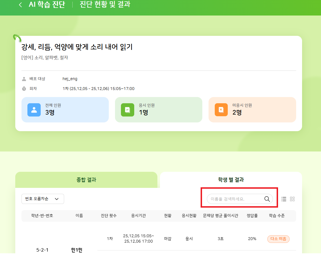Image resolution: width=321 pixels, height=255 pixels.
Task: Click the 정답률 column header
Action: point(252,216)
